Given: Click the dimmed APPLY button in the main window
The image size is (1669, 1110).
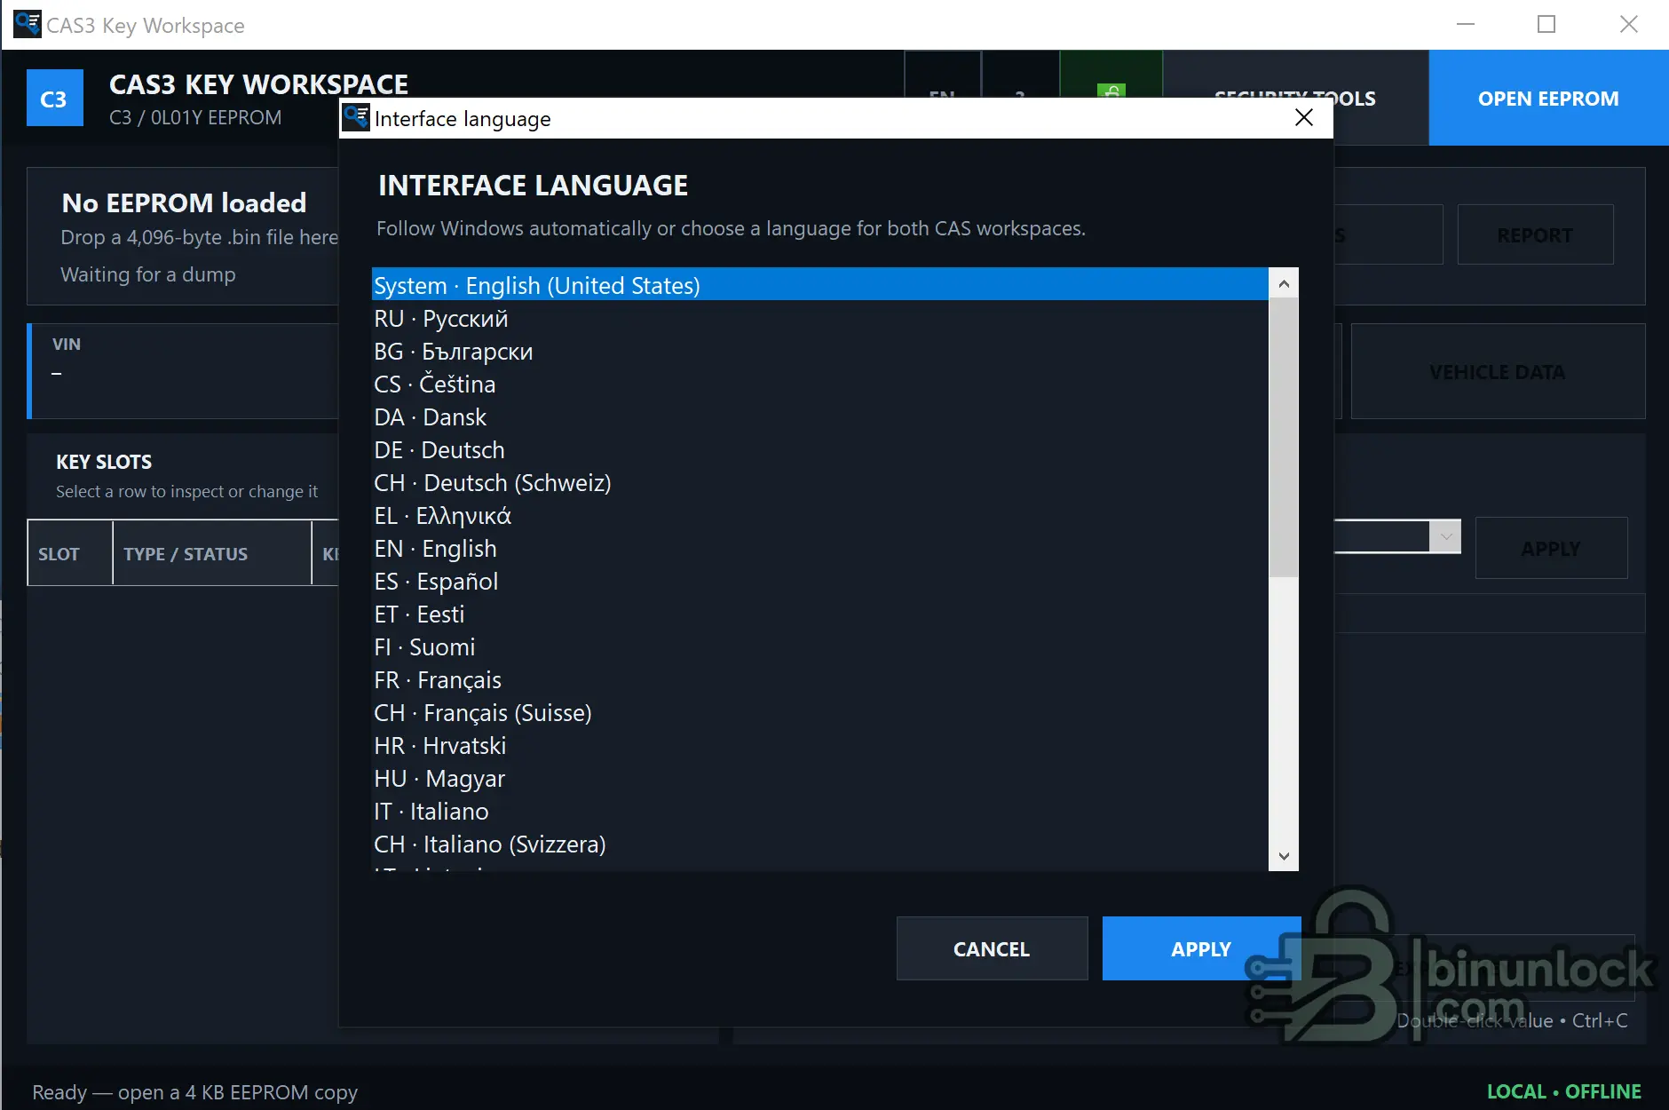Looking at the screenshot, I should click(x=1551, y=548).
